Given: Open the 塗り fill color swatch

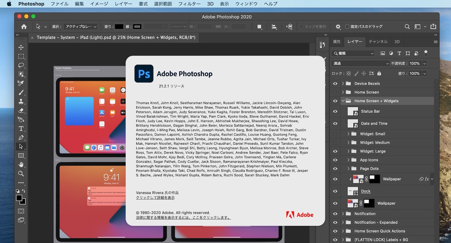Looking at the screenshot, I should coord(119,27).
